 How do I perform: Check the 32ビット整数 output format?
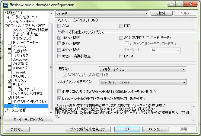click(59, 50)
